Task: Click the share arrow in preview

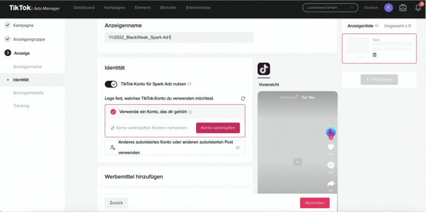Action: [331, 183]
